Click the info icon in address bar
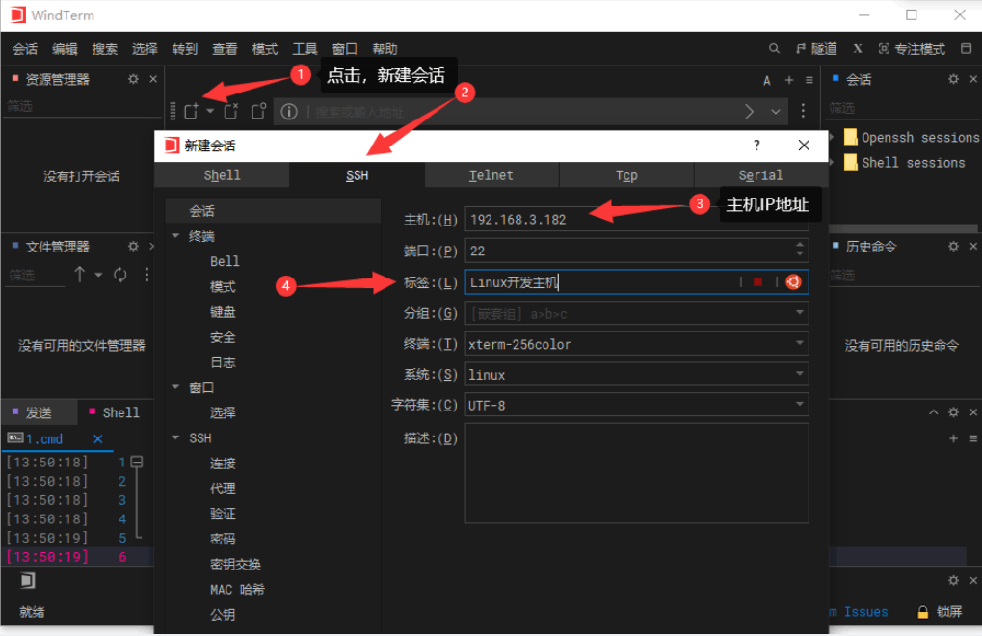Image resolution: width=982 pixels, height=636 pixels. (289, 112)
